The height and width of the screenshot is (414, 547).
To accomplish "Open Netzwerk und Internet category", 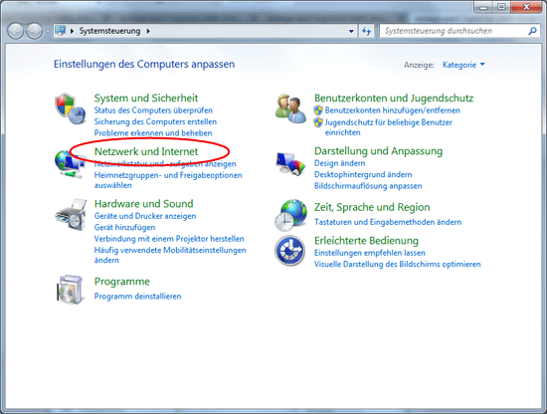I will click(146, 151).
